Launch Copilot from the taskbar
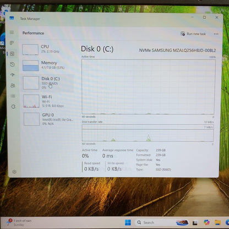229x229 pixels. (x=206, y=222)
